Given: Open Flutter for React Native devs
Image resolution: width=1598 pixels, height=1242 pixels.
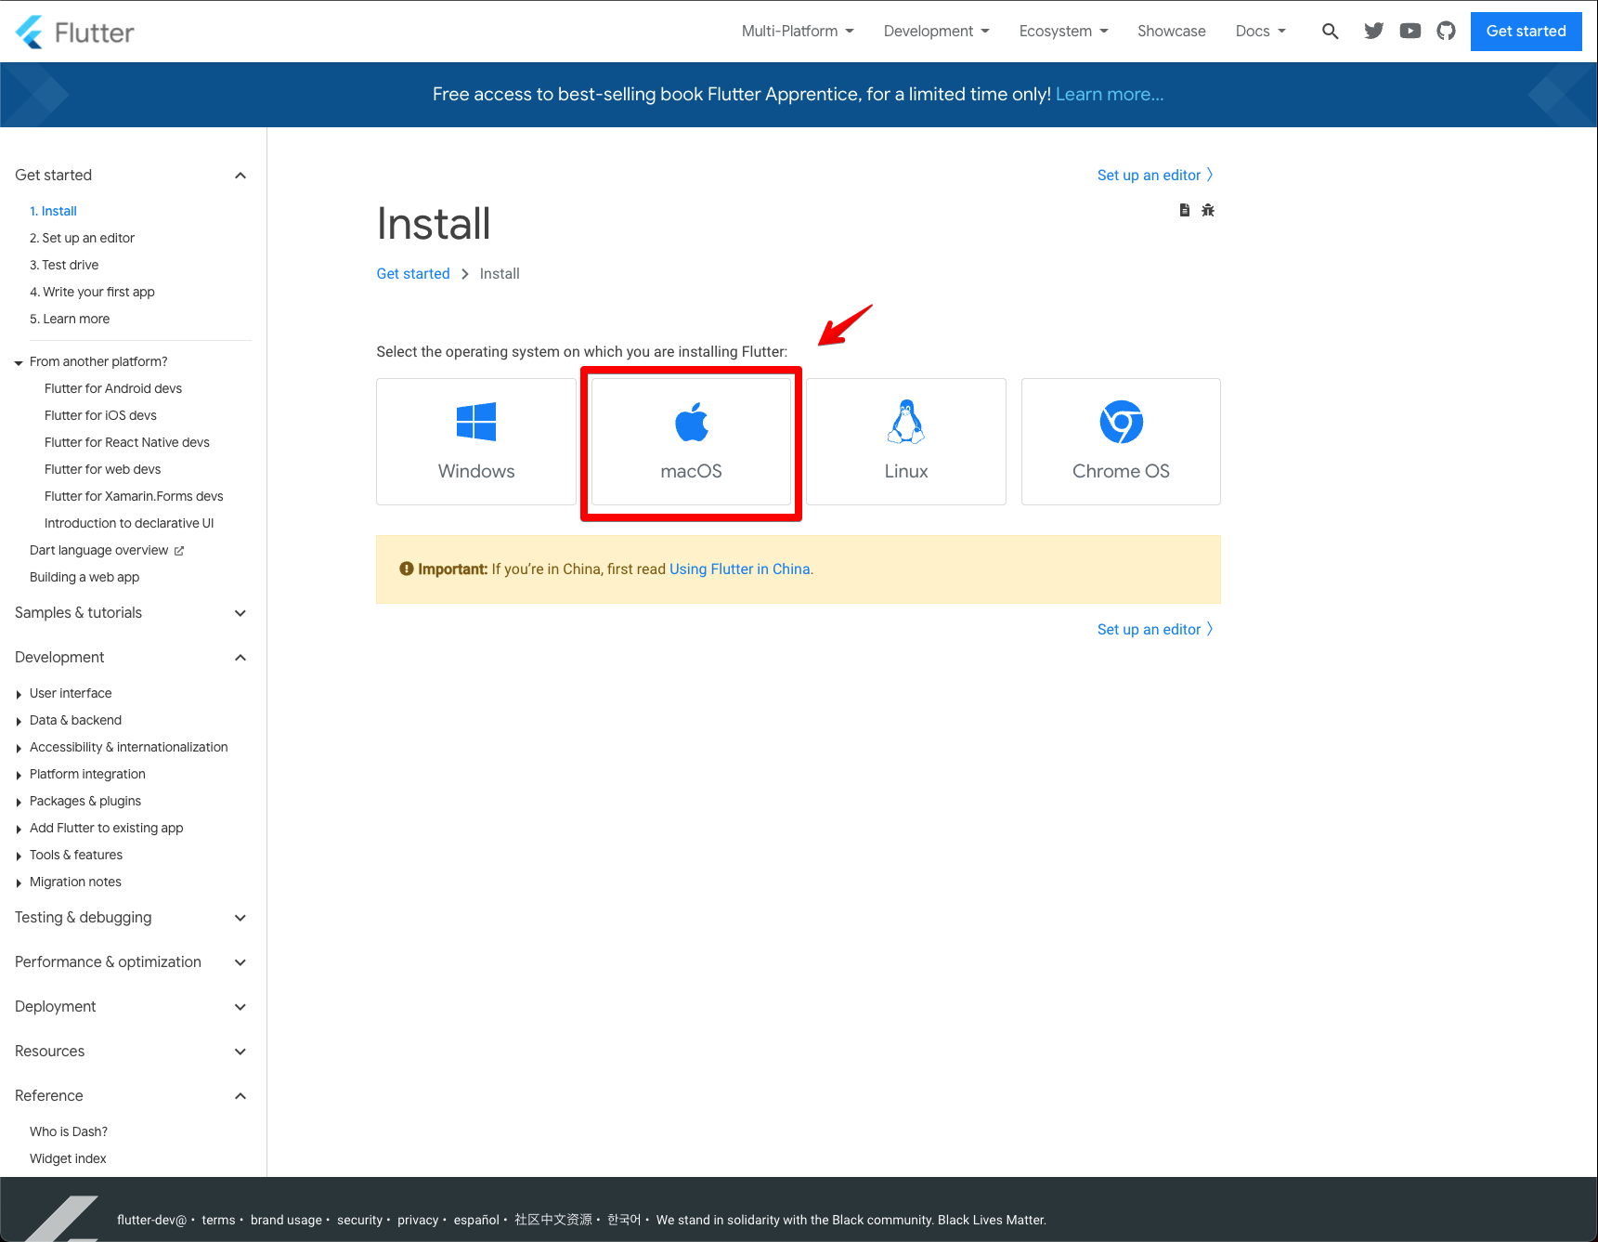Looking at the screenshot, I should coord(127,442).
